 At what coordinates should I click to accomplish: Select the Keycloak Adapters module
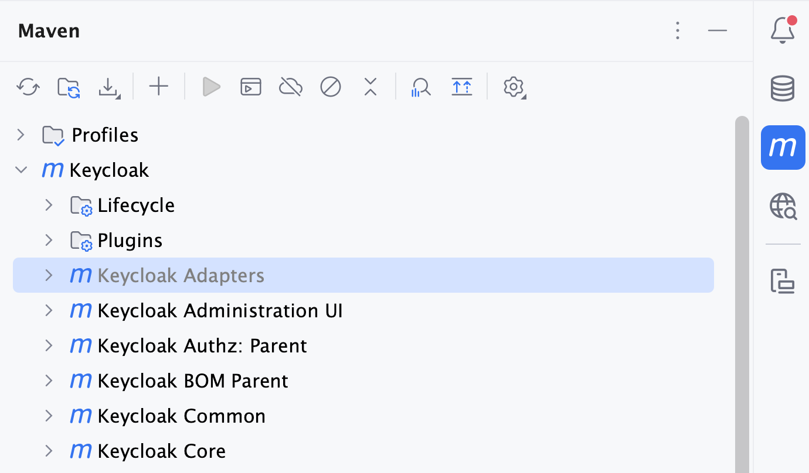(x=180, y=275)
